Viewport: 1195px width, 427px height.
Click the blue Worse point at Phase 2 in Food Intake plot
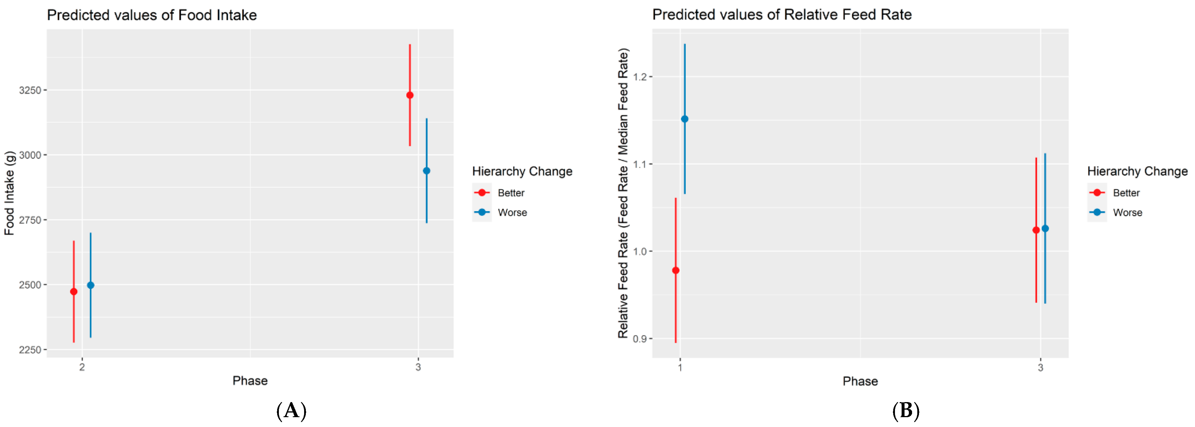[x=91, y=285]
